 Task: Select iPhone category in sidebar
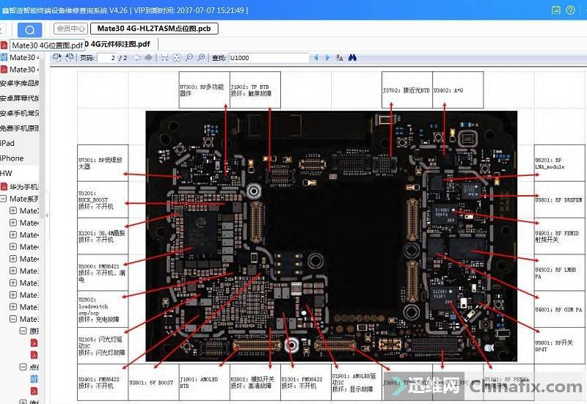[x=12, y=158]
